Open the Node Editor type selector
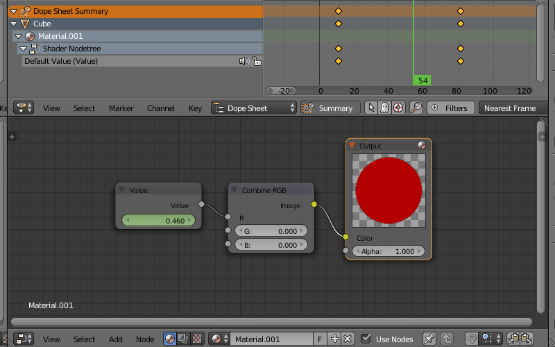The height and width of the screenshot is (347, 555). (24, 339)
